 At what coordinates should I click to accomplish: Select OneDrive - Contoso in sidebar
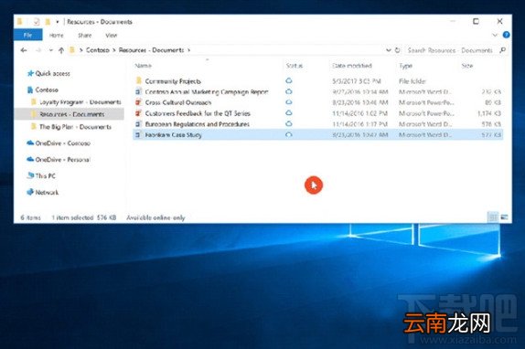(62, 143)
